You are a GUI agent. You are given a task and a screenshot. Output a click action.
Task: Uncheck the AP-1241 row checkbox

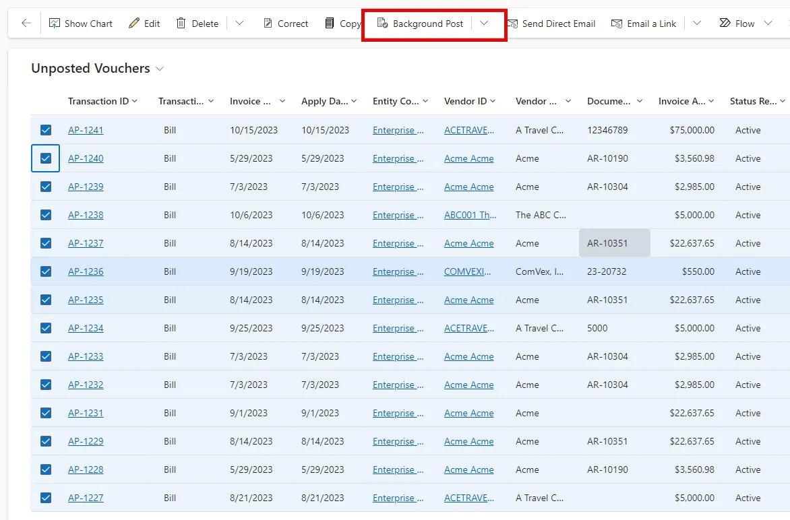tap(46, 130)
